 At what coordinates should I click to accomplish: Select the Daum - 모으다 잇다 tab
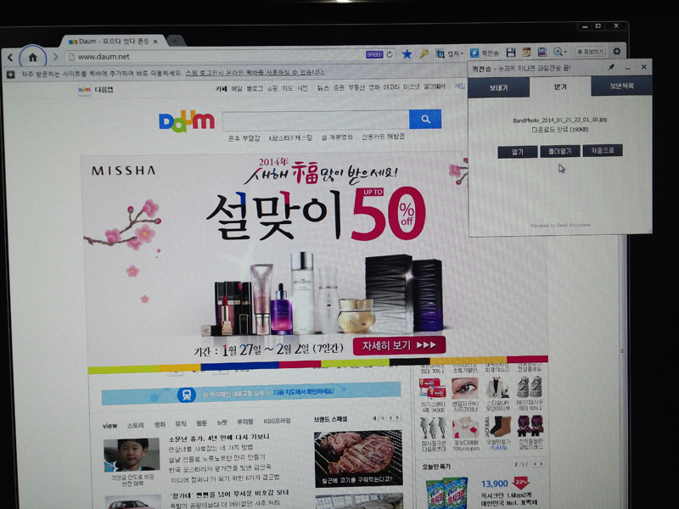pos(113,41)
